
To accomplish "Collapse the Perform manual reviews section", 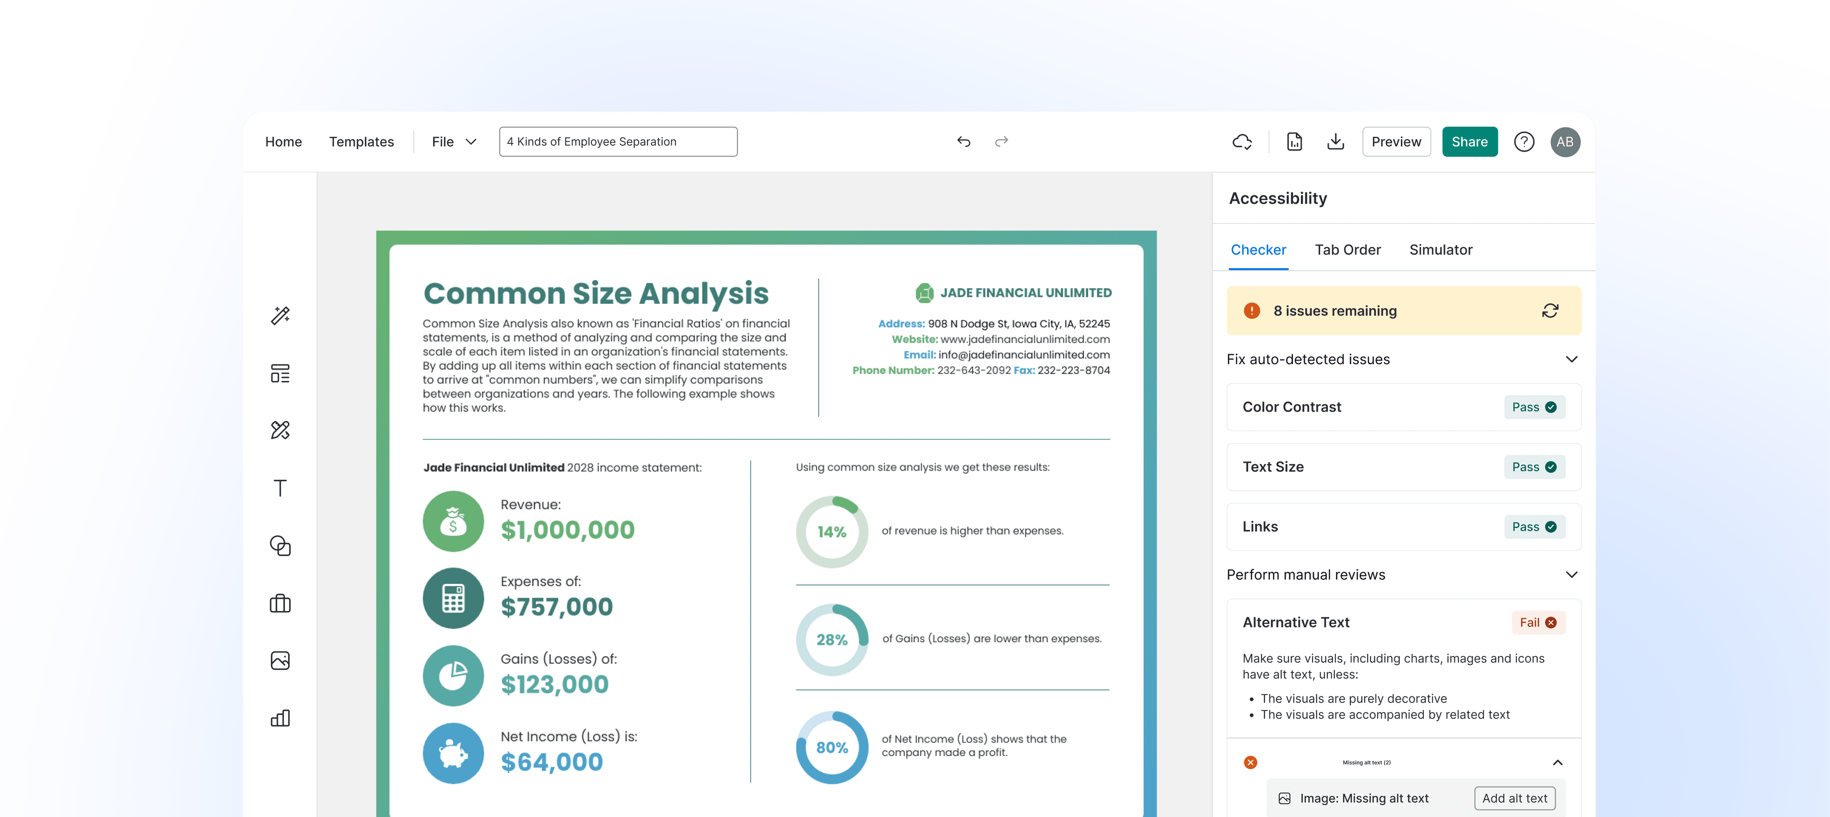I will tap(1571, 575).
